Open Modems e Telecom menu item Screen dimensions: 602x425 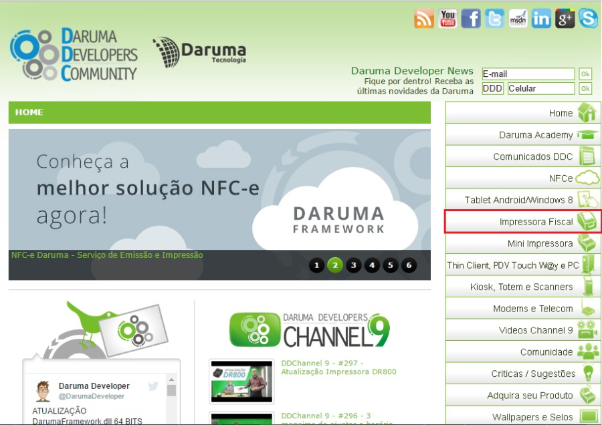(x=523, y=309)
